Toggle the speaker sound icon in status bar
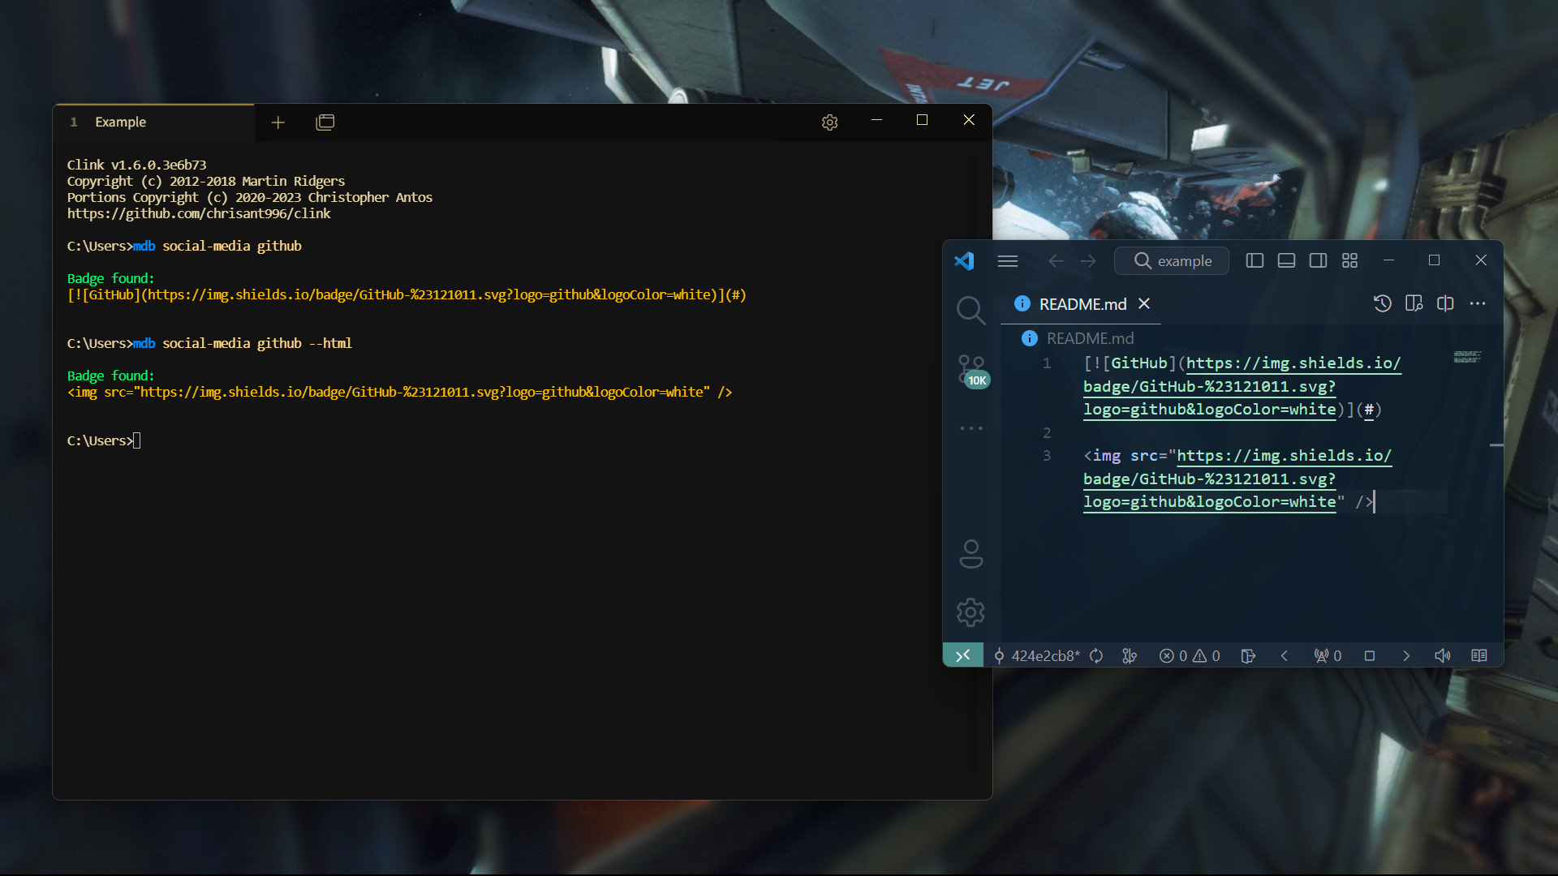This screenshot has width=1558, height=876. [1443, 655]
